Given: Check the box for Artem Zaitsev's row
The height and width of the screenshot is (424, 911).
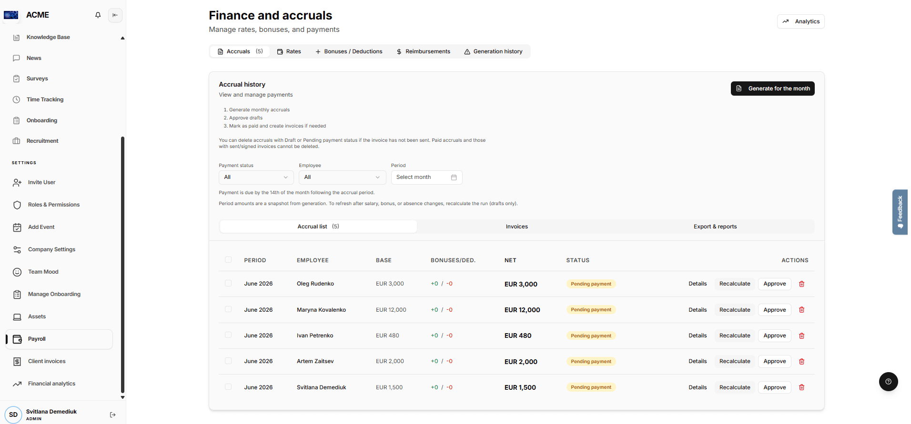Looking at the screenshot, I should click(228, 361).
